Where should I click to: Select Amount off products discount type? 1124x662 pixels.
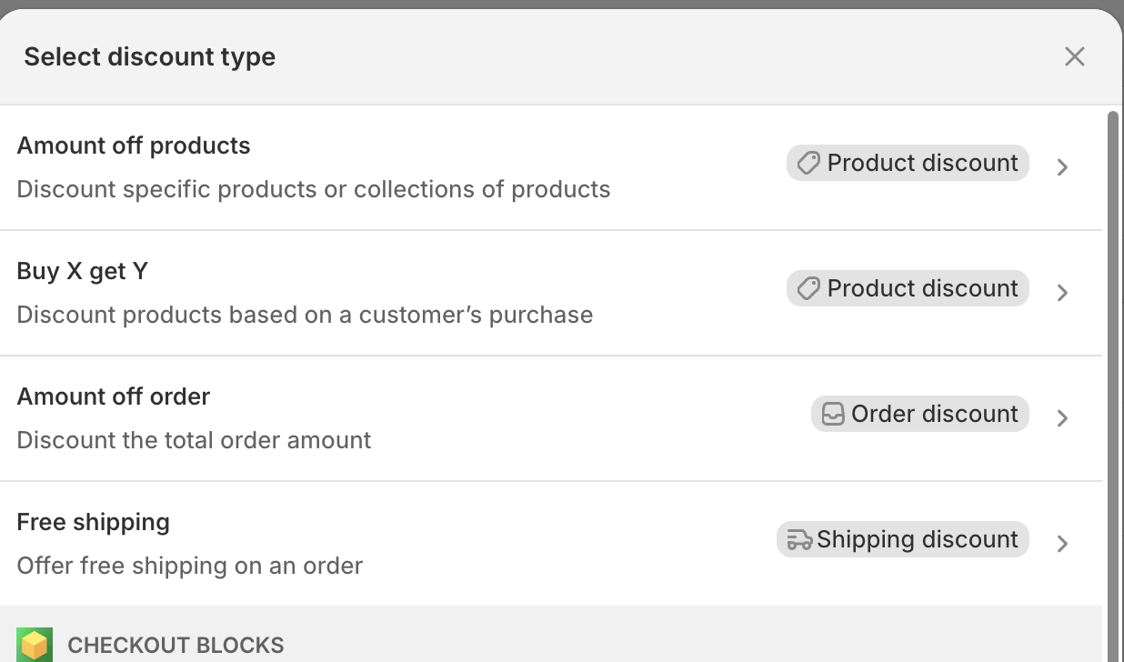click(551, 167)
